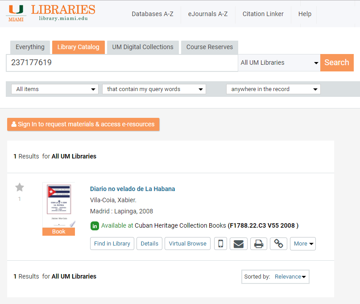
Task: Show the record Details
Action: point(149,244)
